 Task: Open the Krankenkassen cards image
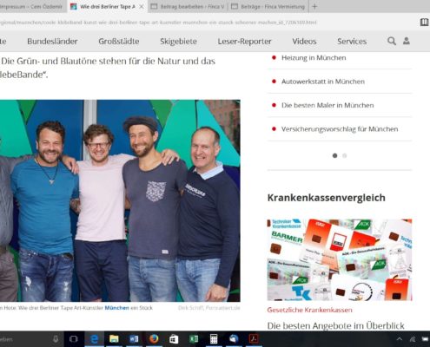(340, 259)
